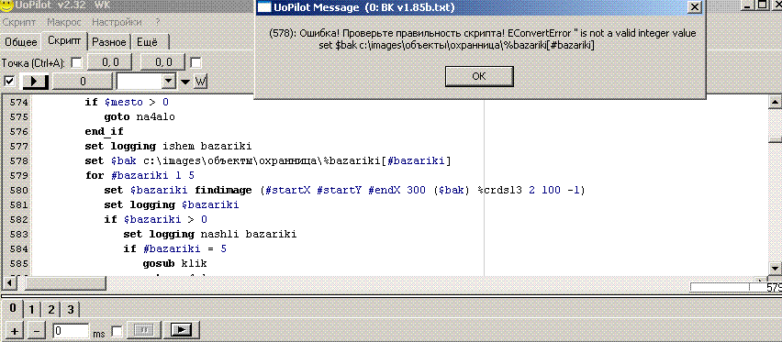Switch to the Общее tab

coord(21,42)
